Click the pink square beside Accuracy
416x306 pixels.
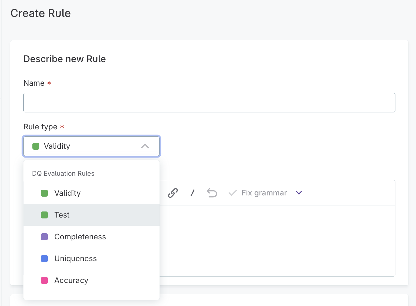pos(44,280)
